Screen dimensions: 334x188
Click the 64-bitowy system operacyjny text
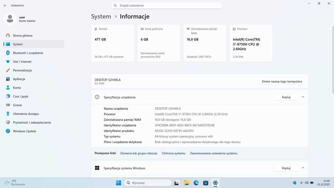[184, 136]
